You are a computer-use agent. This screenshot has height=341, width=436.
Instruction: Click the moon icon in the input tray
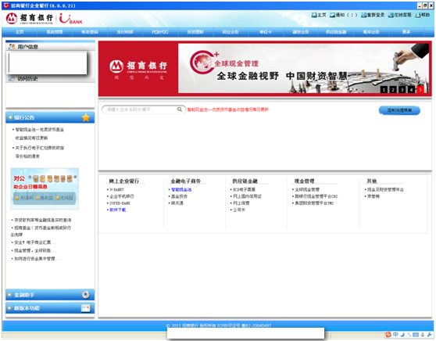pyautogui.click(x=402, y=334)
